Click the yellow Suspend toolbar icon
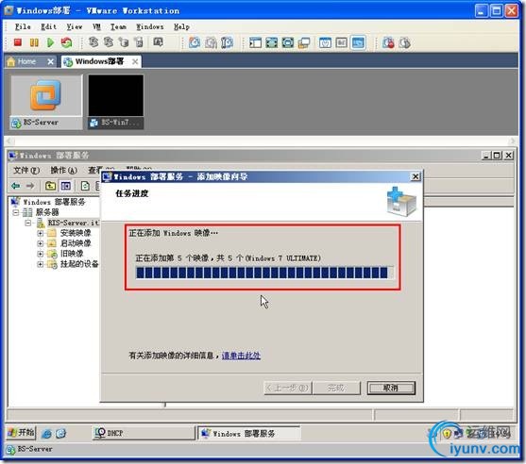The width and height of the screenshot is (526, 464). tap(34, 42)
